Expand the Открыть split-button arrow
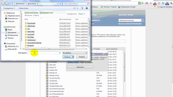This screenshot has height=97, width=173. click(x=73, y=57)
